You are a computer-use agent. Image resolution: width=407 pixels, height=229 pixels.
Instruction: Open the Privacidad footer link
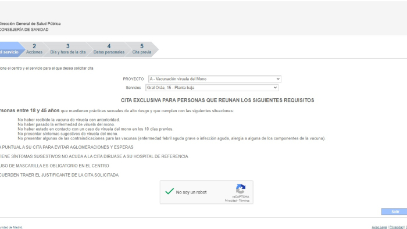coord(397,227)
